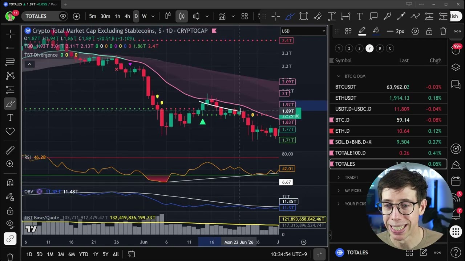Open the heart icons tool
The image size is (465, 261).
[10, 131]
